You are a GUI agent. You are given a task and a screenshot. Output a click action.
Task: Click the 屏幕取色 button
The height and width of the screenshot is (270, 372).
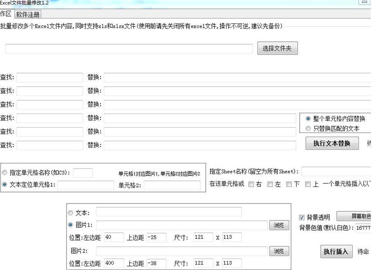(x=354, y=216)
